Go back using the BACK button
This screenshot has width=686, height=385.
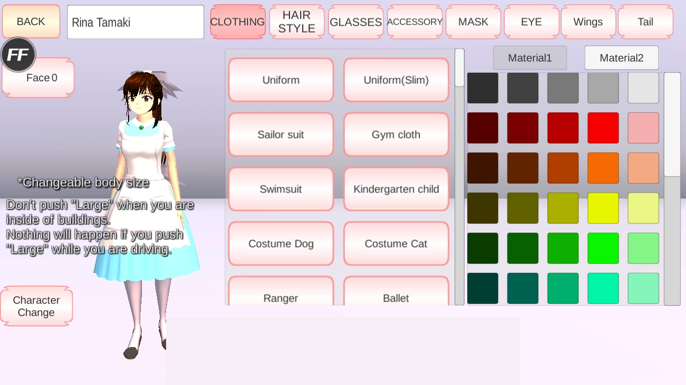coord(31,22)
